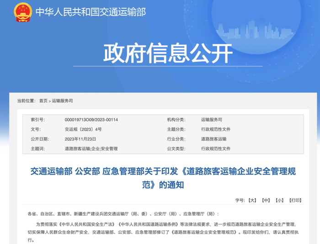Click the 【打印】 print button

click(x=295, y=200)
